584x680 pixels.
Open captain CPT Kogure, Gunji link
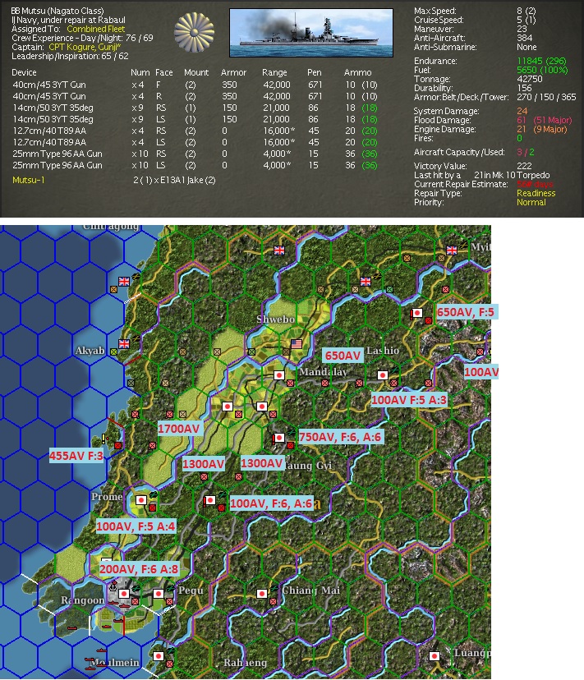click(85, 48)
